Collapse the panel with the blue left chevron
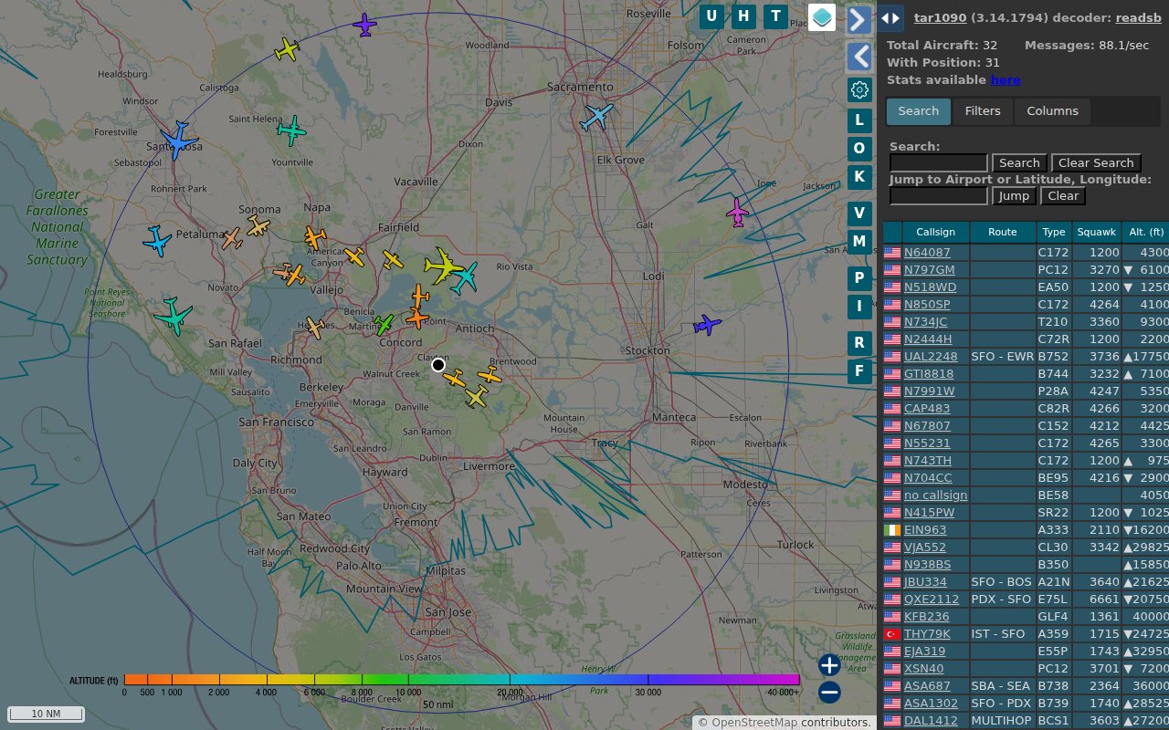 click(858, 57)
